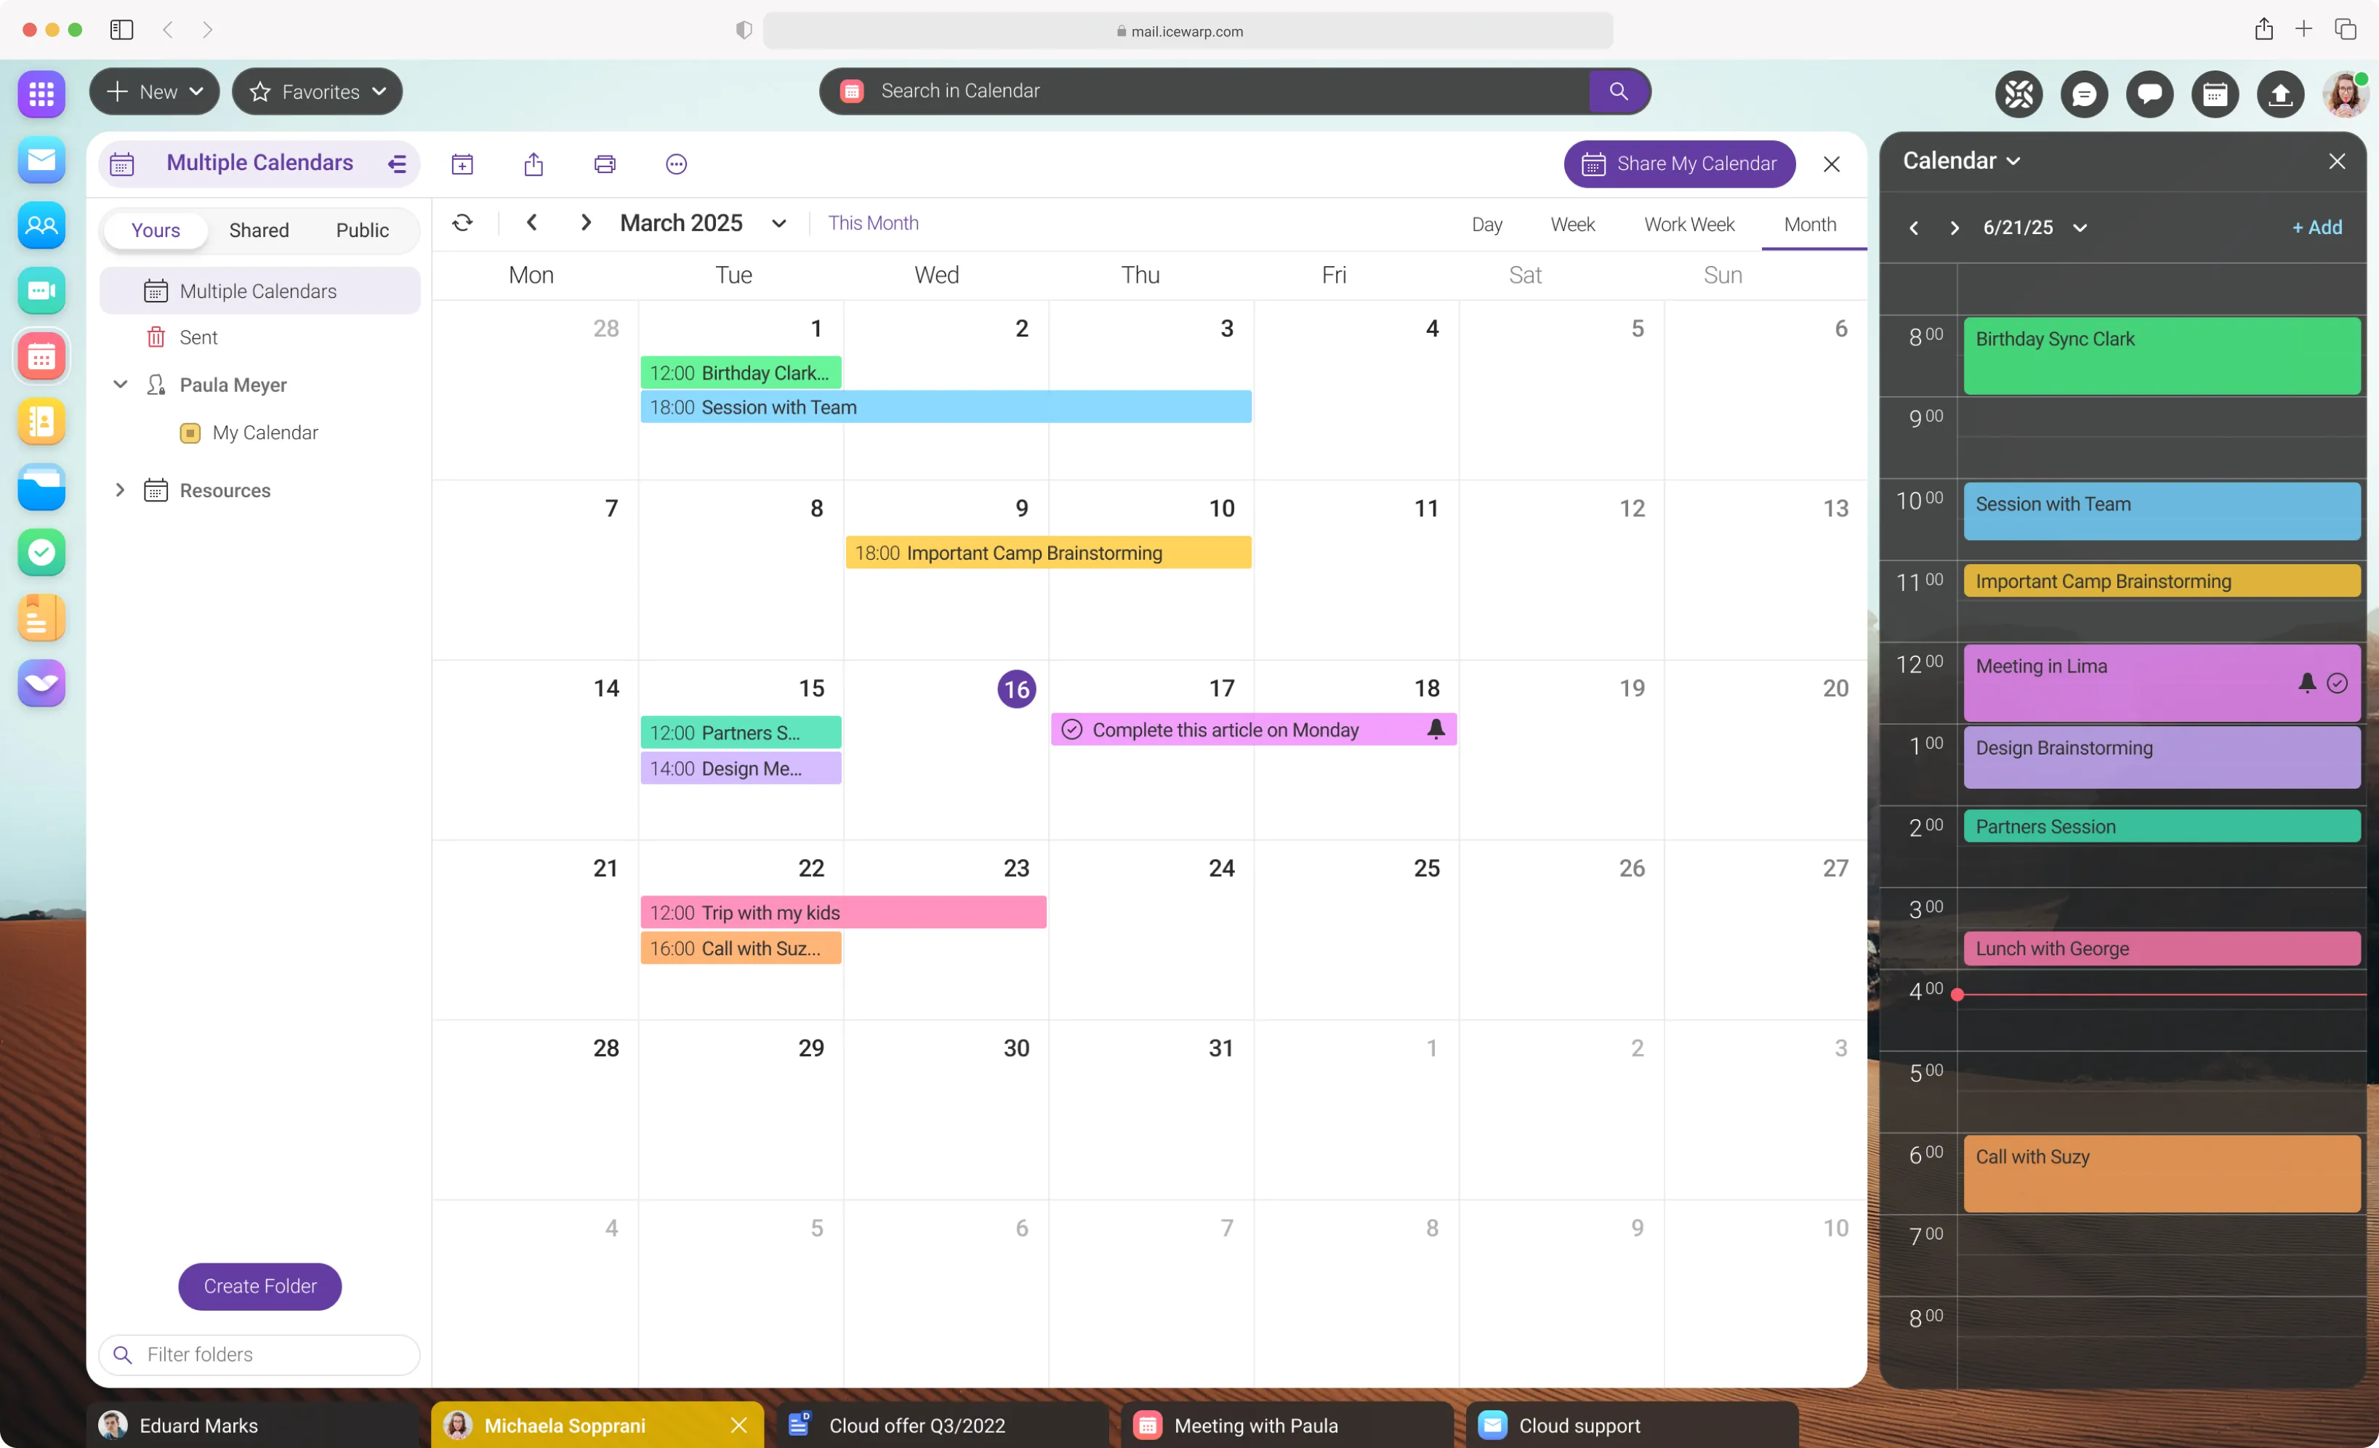Click the new event calendar-plus icon
Image resolution: width=2379 pixels, height=1448 pixels.
[x=462, y=164]
